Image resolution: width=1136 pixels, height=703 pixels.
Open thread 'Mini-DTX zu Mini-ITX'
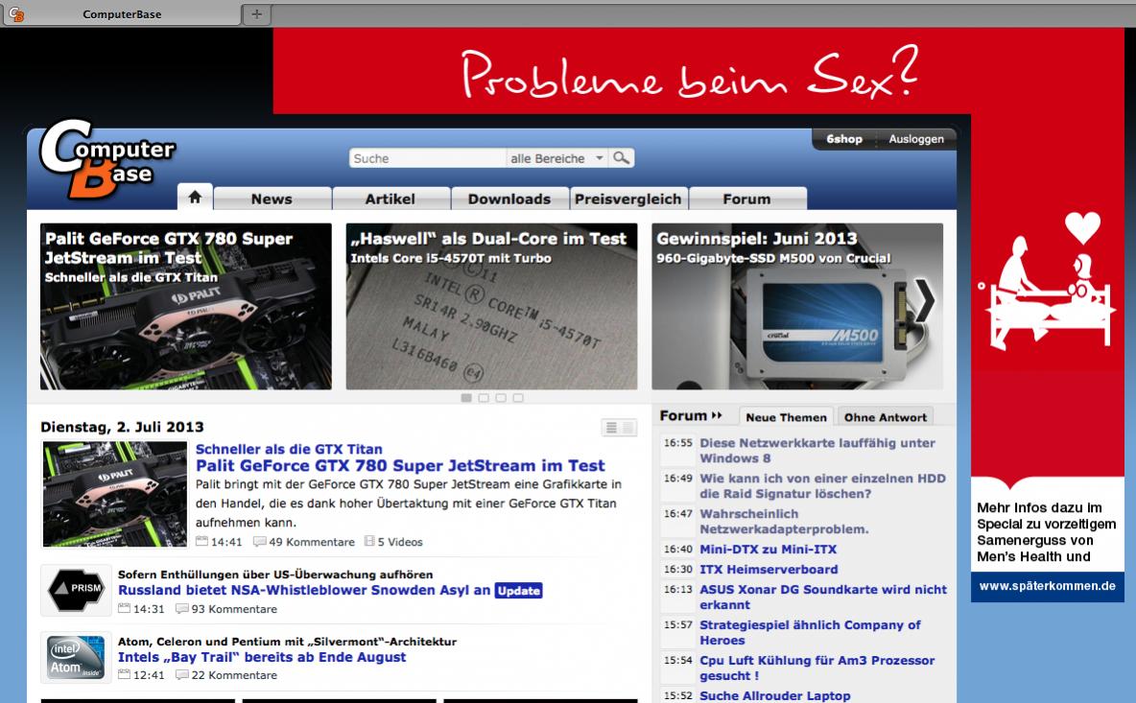click(x=768, y=549)
